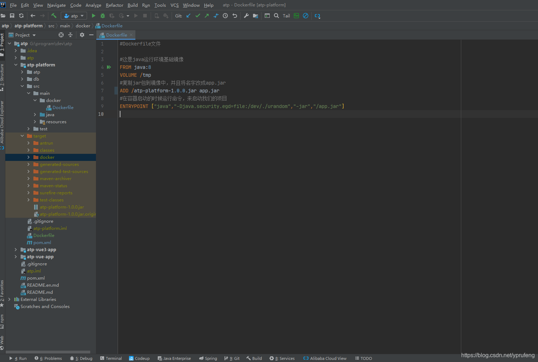Image resolution: width=538 pixels, height=362 pixels.
Task: Open the run configuration dropdown labeled atp
Action: (74, 16)
